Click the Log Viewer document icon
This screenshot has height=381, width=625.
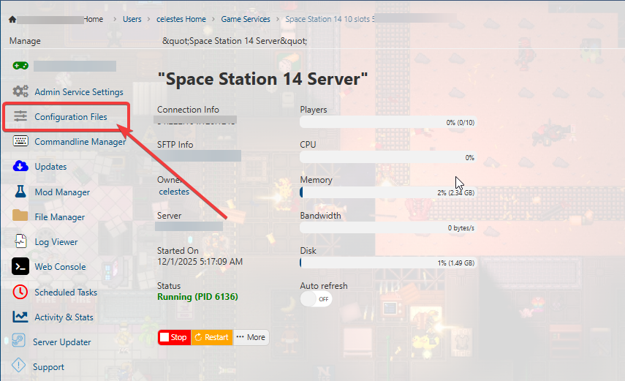[20, 241]
